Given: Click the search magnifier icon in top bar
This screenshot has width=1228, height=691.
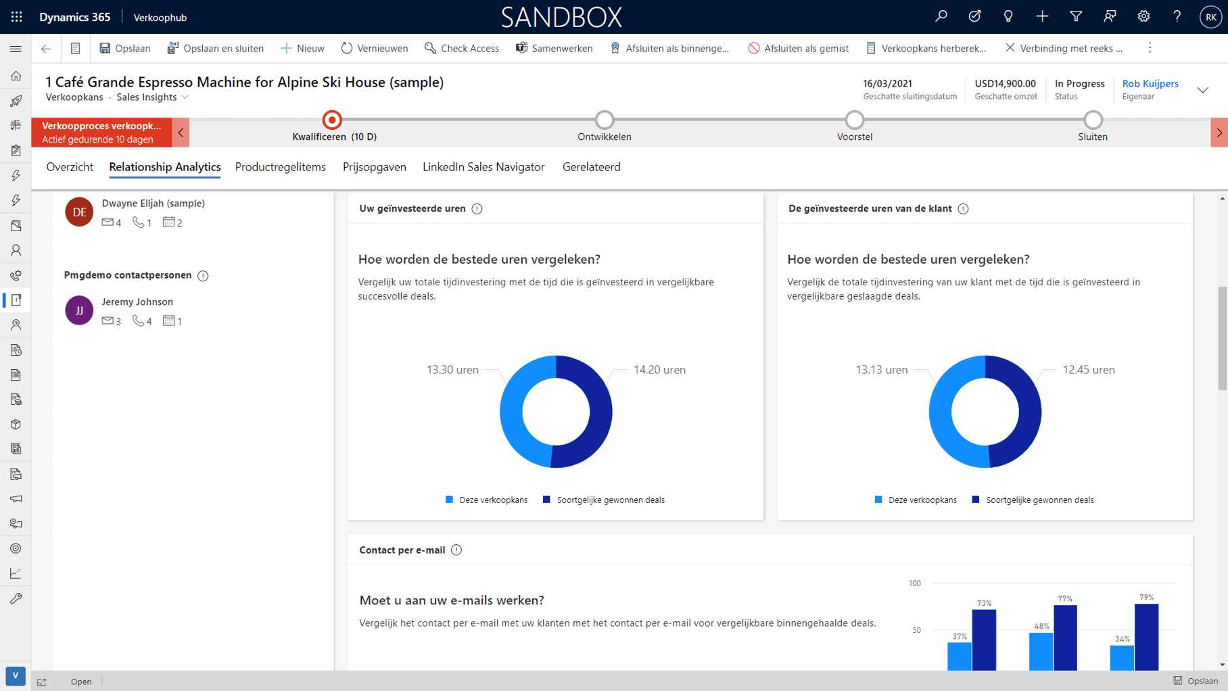Looking at the screenshot, I should tap(941, 16).
